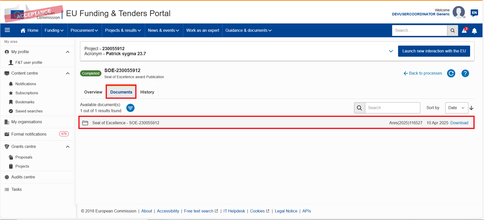484x220 pixels.
Task: Click the Completed status label
Action: [91, 73]
